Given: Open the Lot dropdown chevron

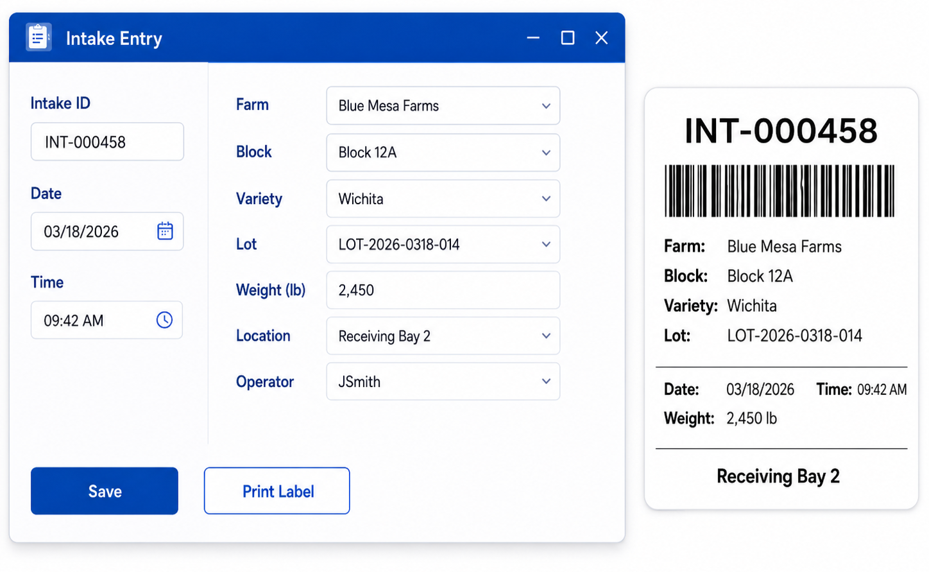Looking at the screenshot, I should (x=546, y=245).
